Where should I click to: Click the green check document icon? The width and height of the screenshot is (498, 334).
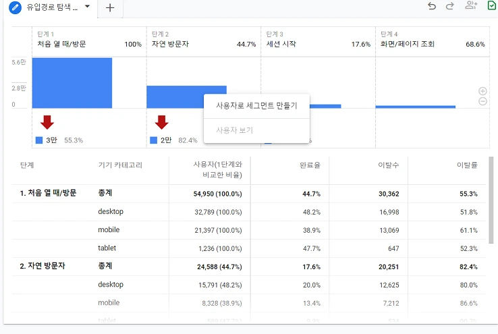pos(492,5)
